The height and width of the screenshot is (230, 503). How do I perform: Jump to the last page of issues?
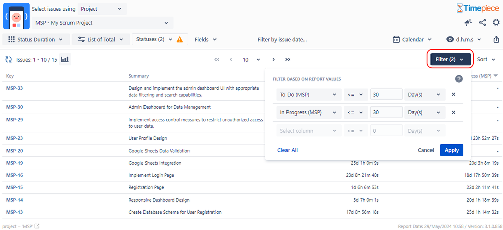[x=288, y=59]
